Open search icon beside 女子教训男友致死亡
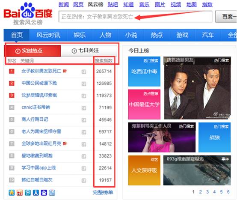This screenshot has height=200, width=237. click(x=84, y=72)
